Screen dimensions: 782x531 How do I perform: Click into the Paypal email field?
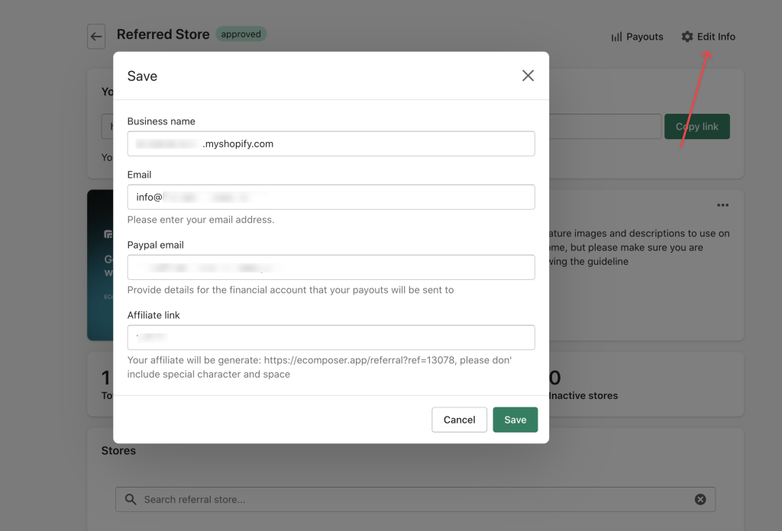pyautogui.click(x=331, y=268)
